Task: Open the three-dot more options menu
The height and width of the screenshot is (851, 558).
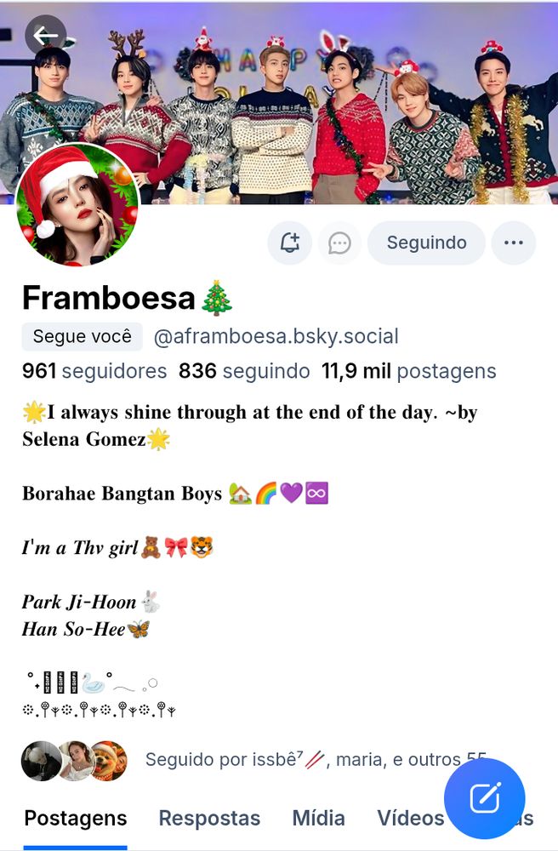Action: pos(514,243)
